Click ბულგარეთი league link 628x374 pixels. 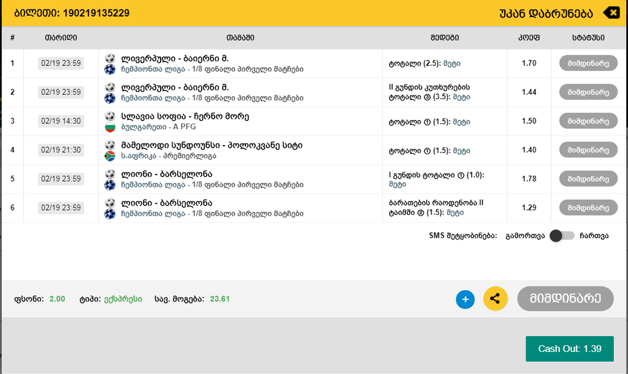click(144, 127)
